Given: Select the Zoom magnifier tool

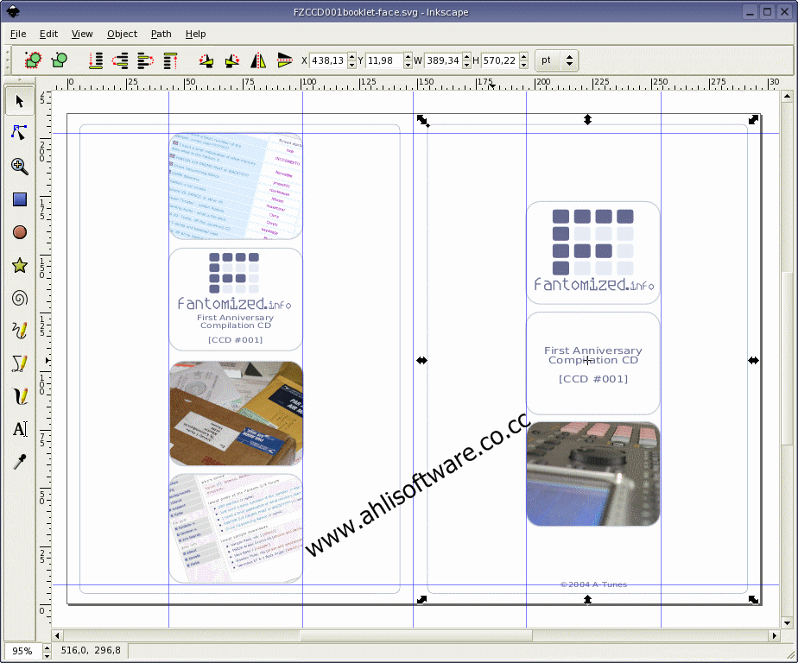Looking at the screenshot, I should coord(19,166).
